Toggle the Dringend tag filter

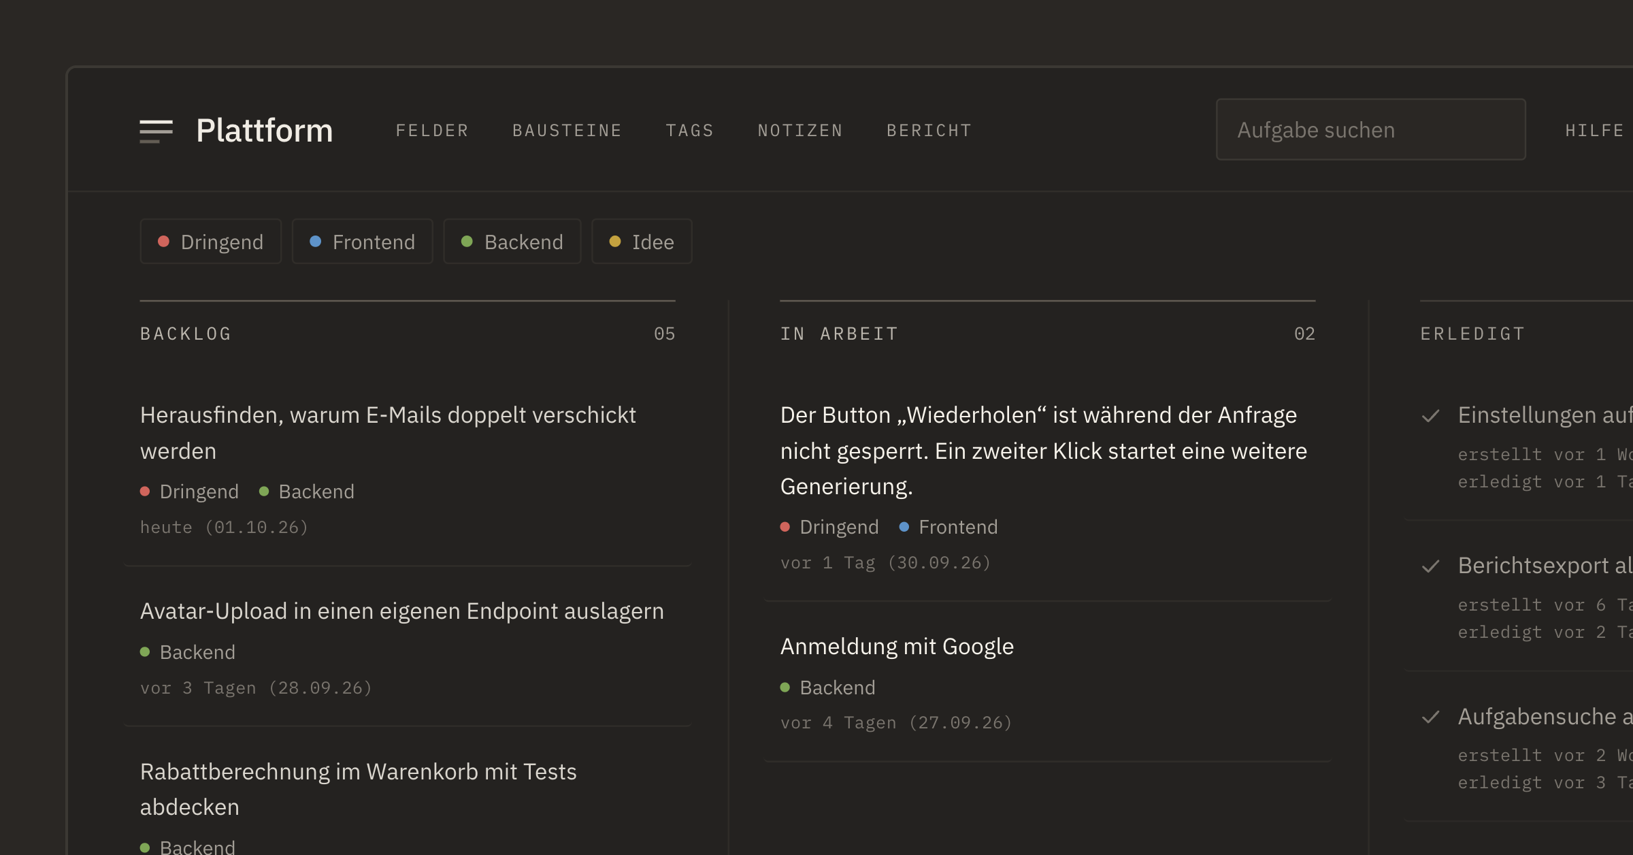[210, 242]
